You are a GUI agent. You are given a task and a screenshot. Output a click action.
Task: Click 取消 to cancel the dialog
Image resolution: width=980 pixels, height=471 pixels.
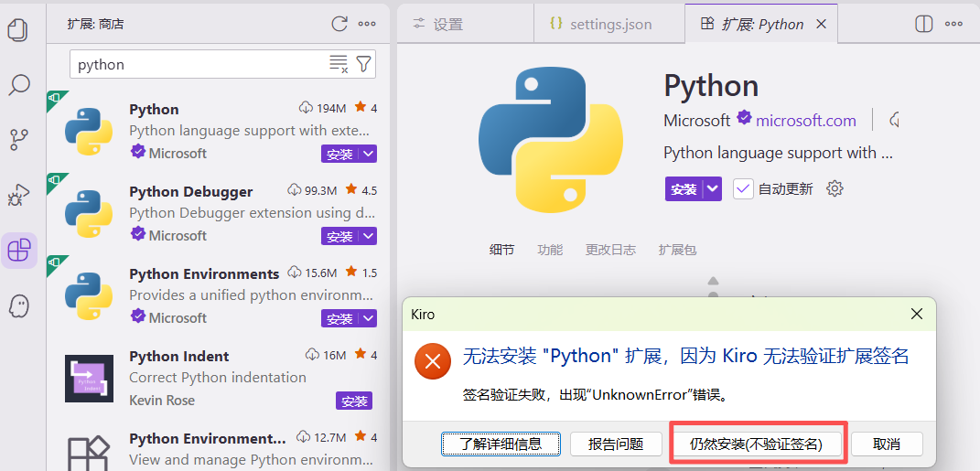click(887, 444)
